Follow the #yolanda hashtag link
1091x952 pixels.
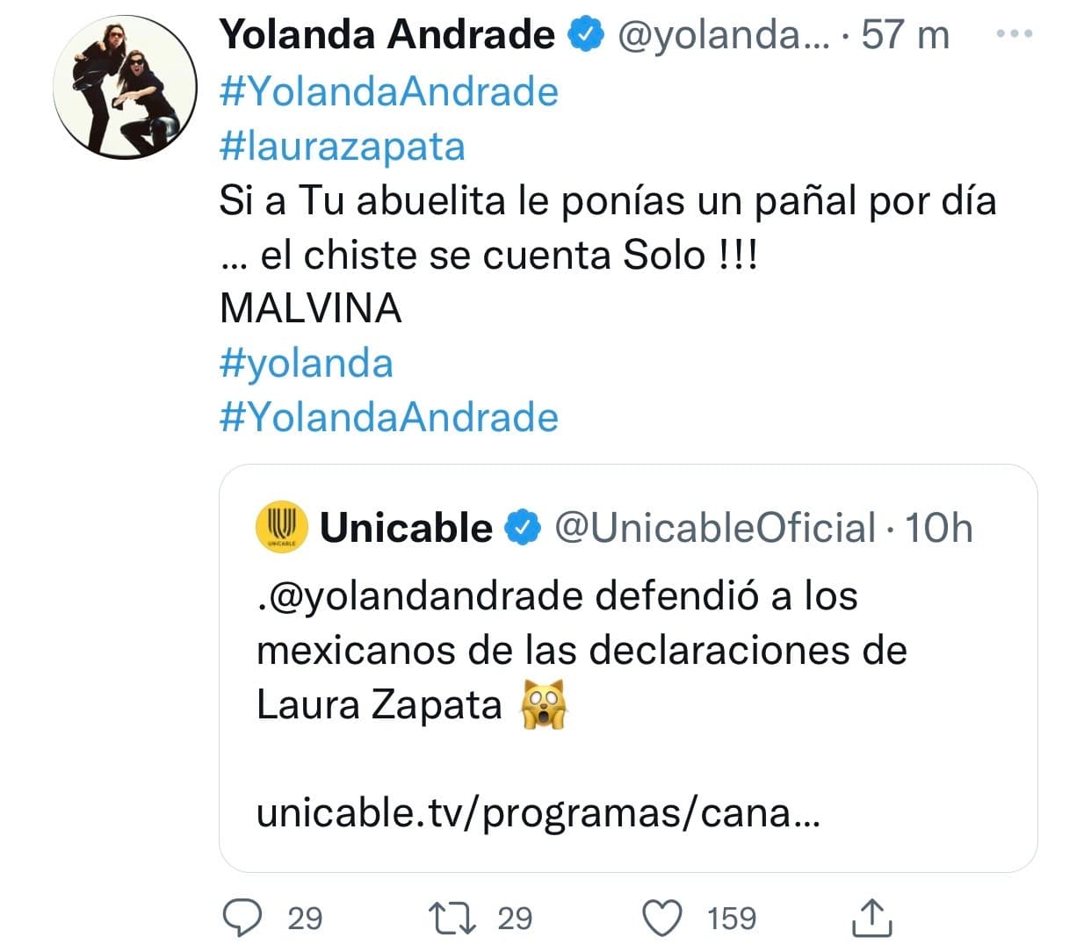[307, 362]
